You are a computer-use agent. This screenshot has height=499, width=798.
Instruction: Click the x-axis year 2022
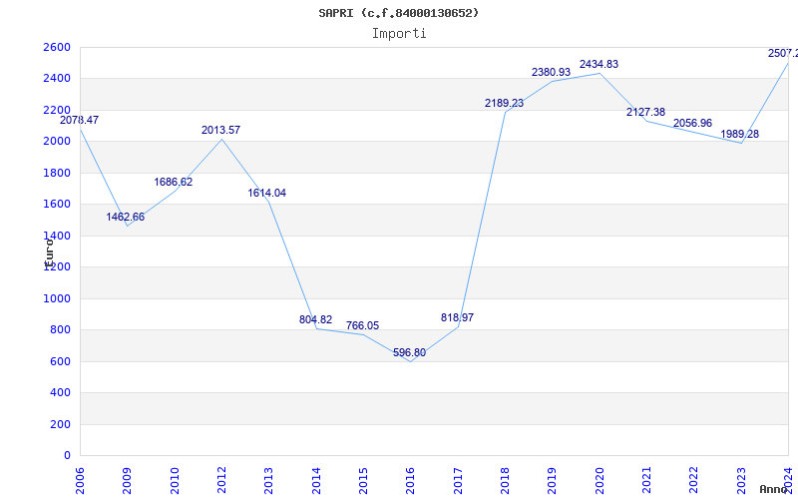pyautogui.click(x=694, y=480)
